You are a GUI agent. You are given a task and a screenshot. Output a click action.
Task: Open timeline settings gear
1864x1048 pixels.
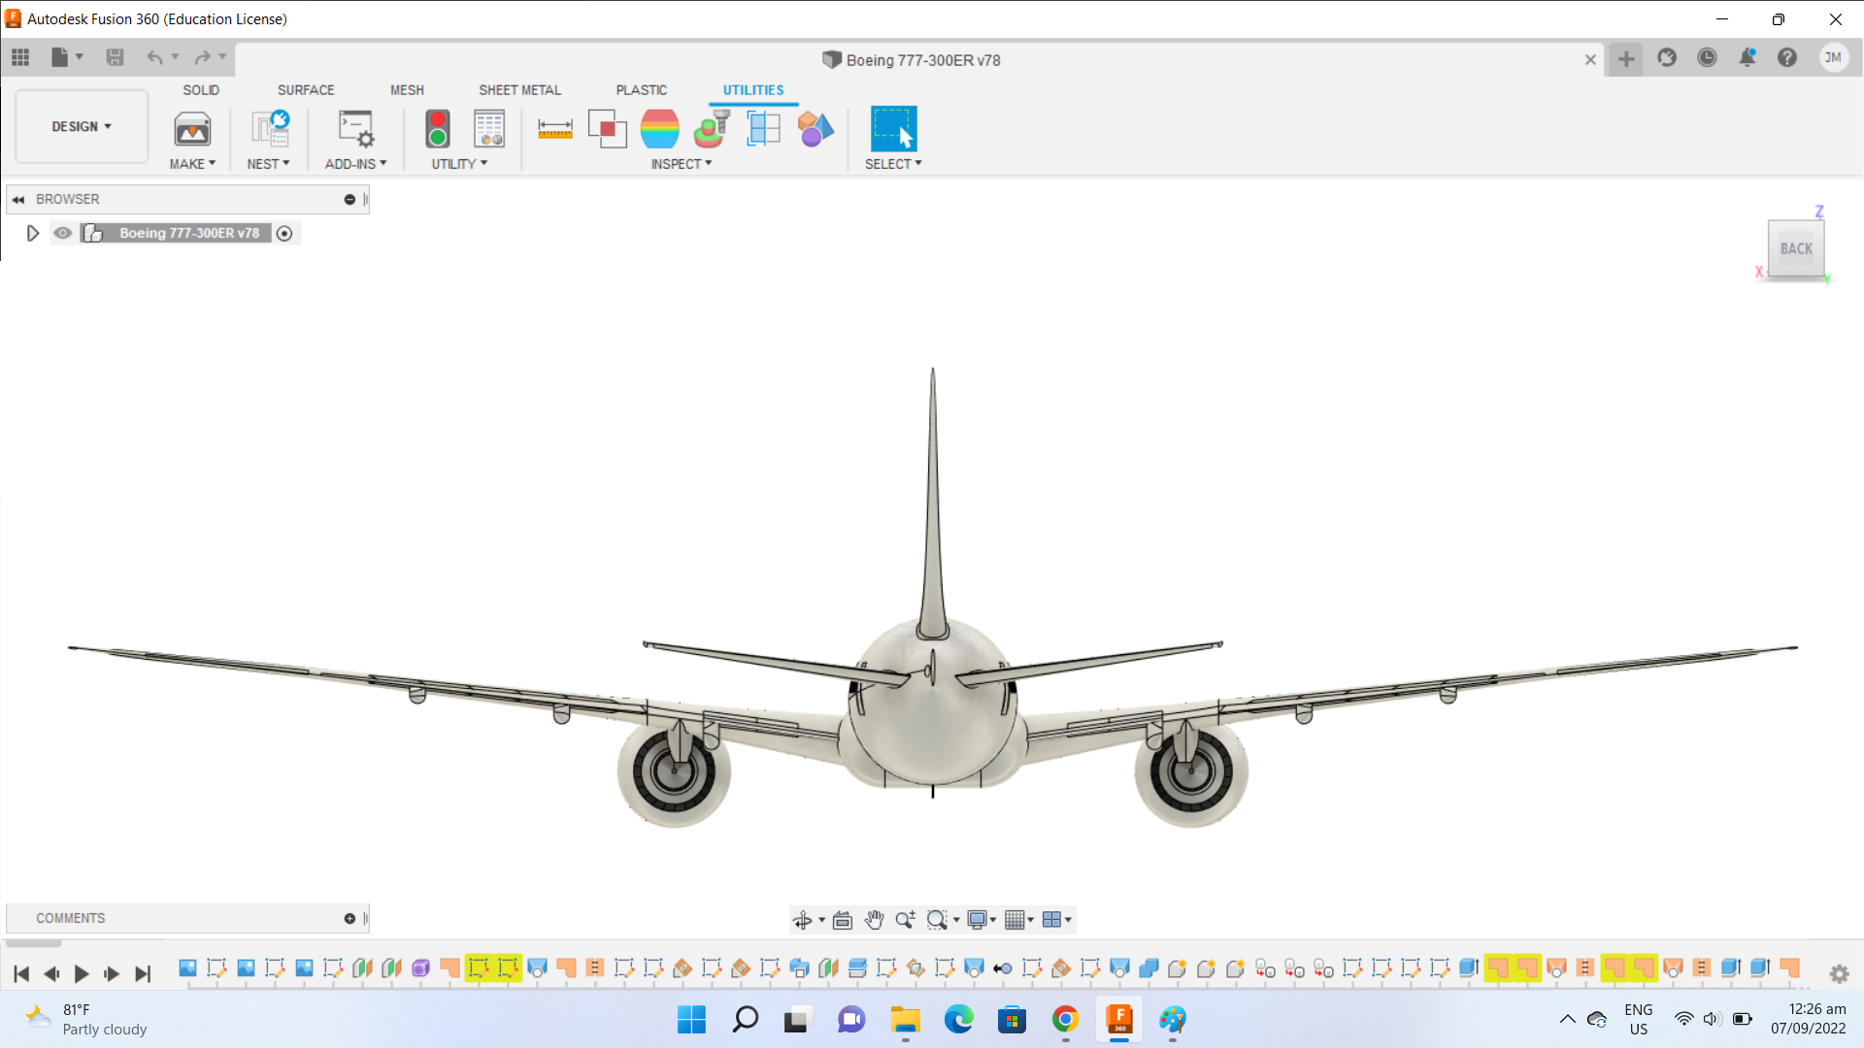click(1839, 973)
